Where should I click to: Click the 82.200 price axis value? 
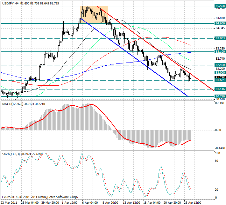click(x=220, y=69)
